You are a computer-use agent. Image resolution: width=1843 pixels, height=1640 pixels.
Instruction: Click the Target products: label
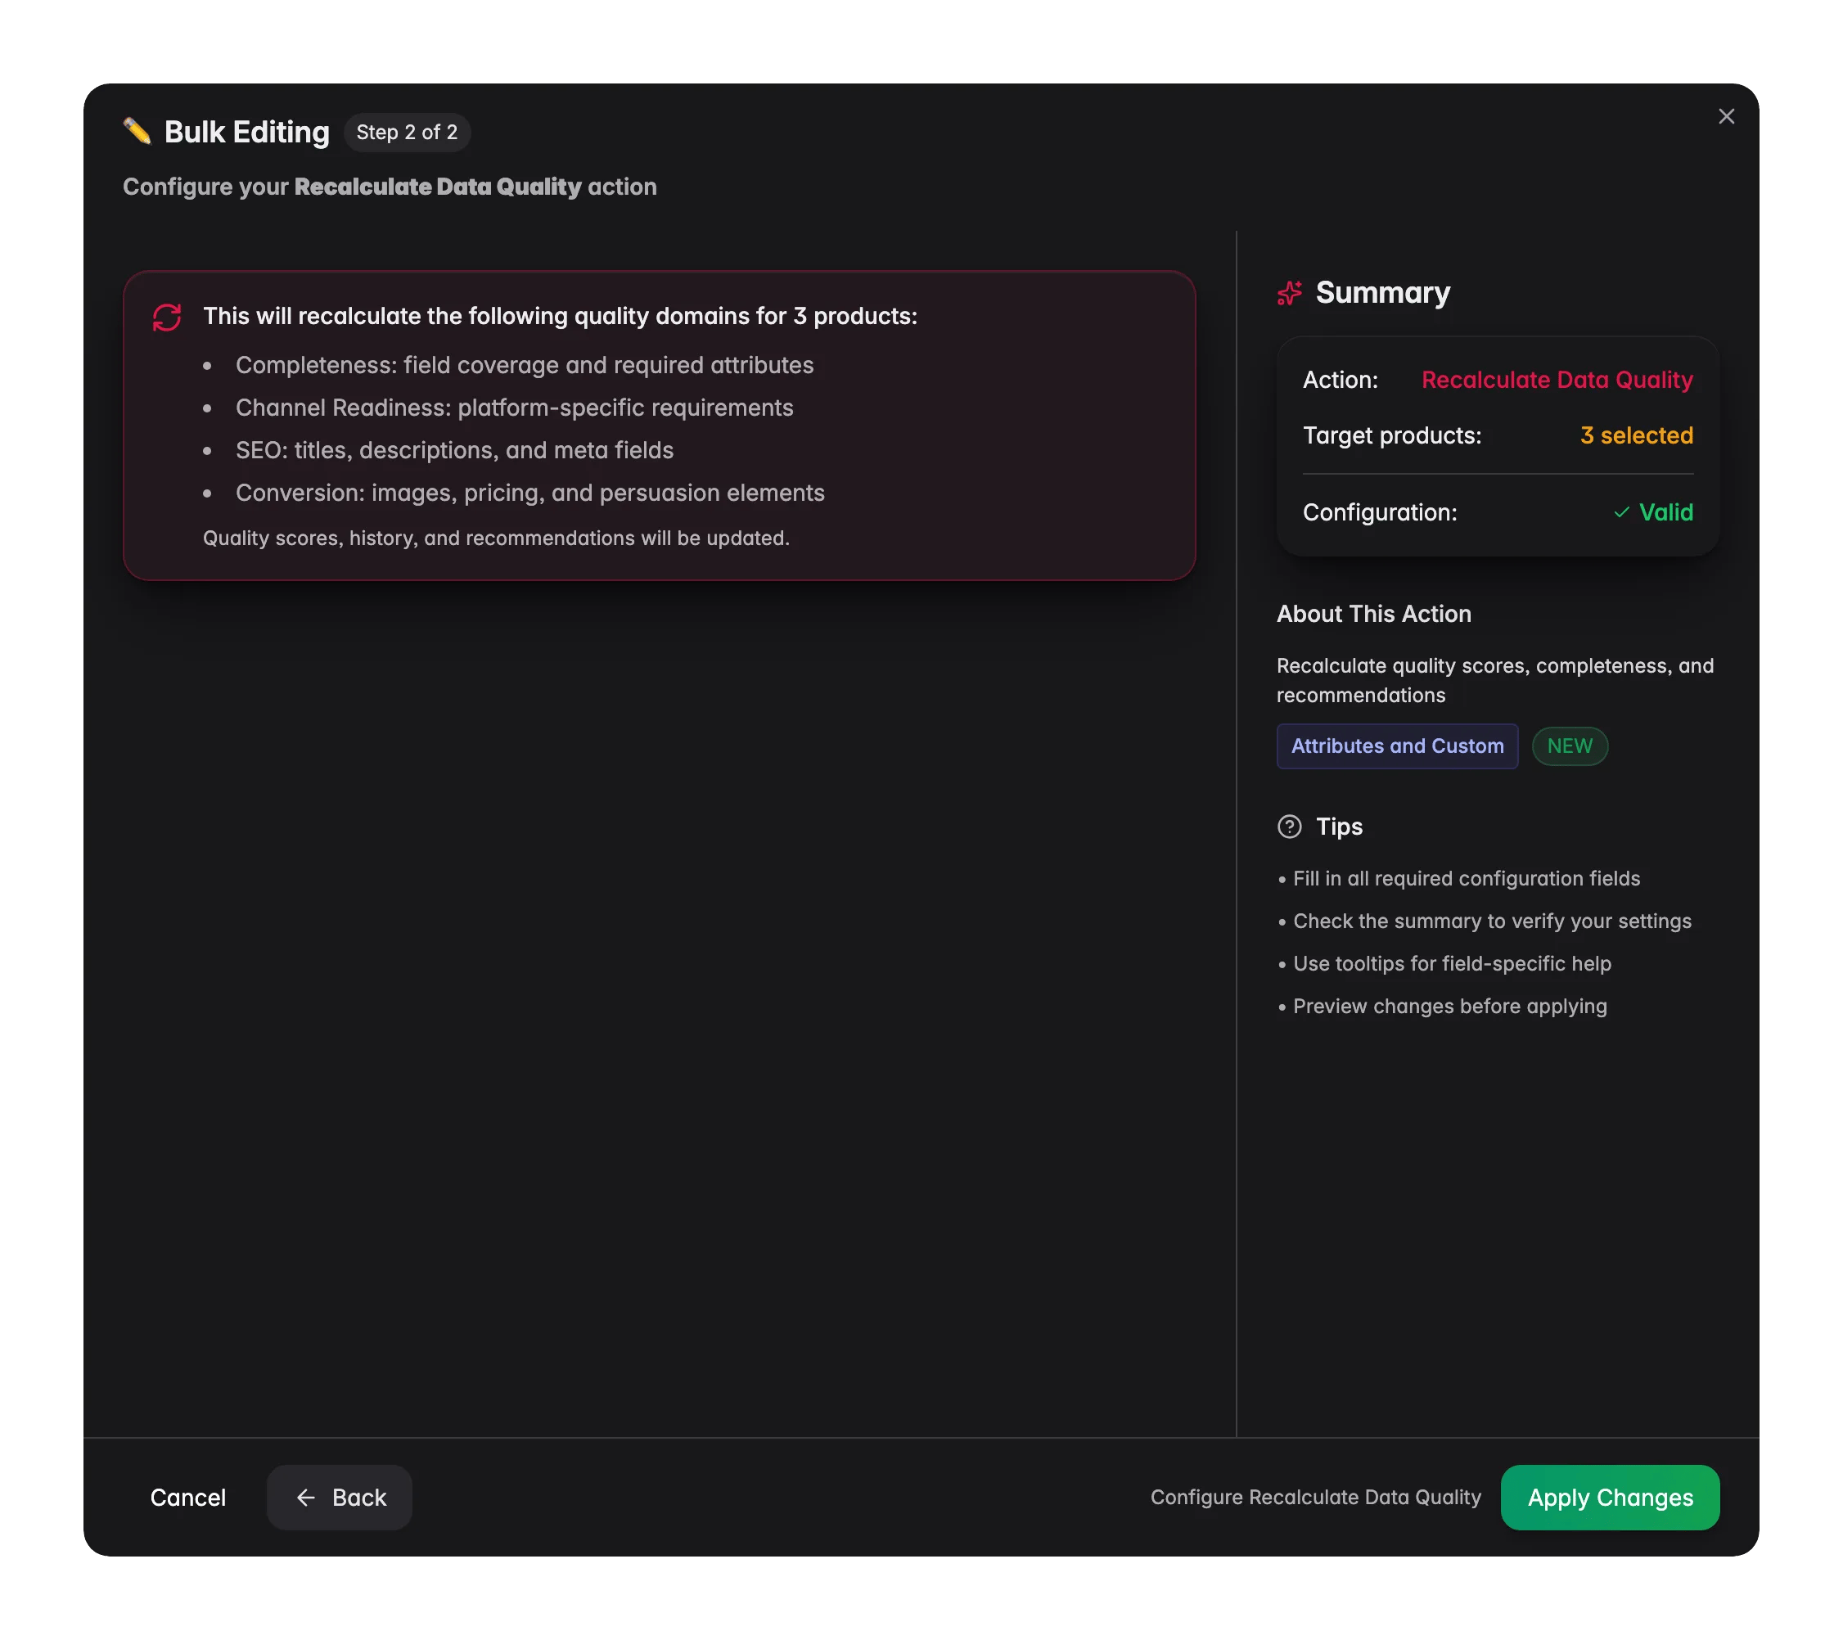click(x=1391, y=435)
